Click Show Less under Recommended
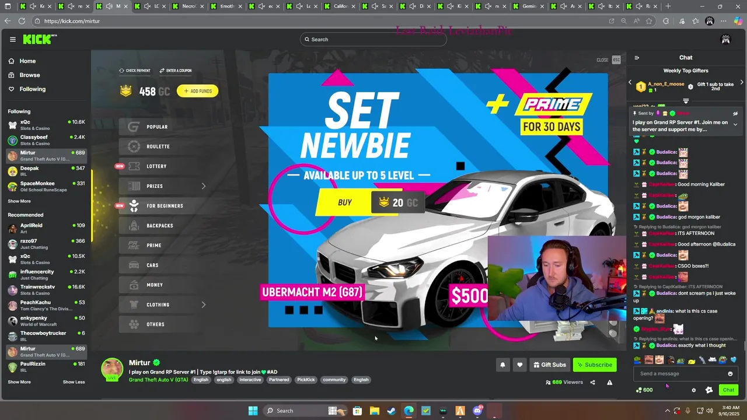The width and height of the screenshot is (747, 420). (74, 382)
